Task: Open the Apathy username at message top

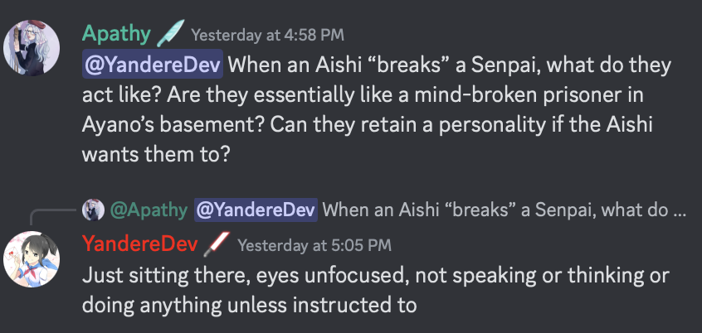Action: coord(116,34)
